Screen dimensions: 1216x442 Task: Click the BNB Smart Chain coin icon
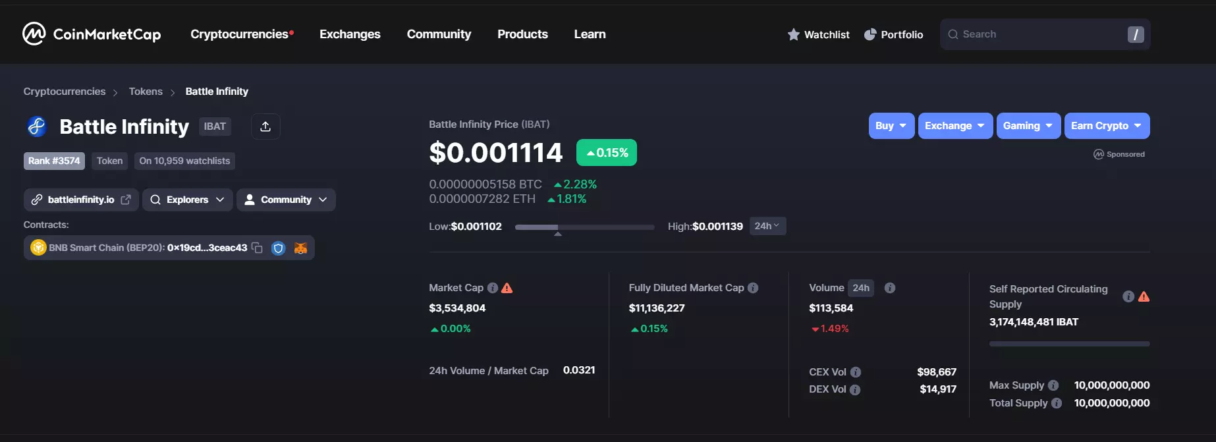(x=38, y=248)
